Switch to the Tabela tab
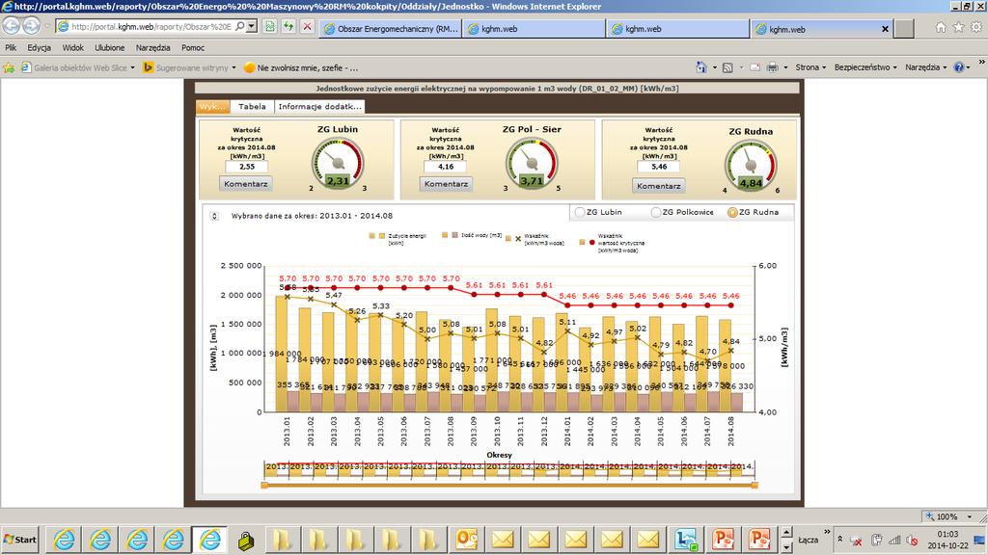Screen dimensions: 988x555 tap(252, 106)
